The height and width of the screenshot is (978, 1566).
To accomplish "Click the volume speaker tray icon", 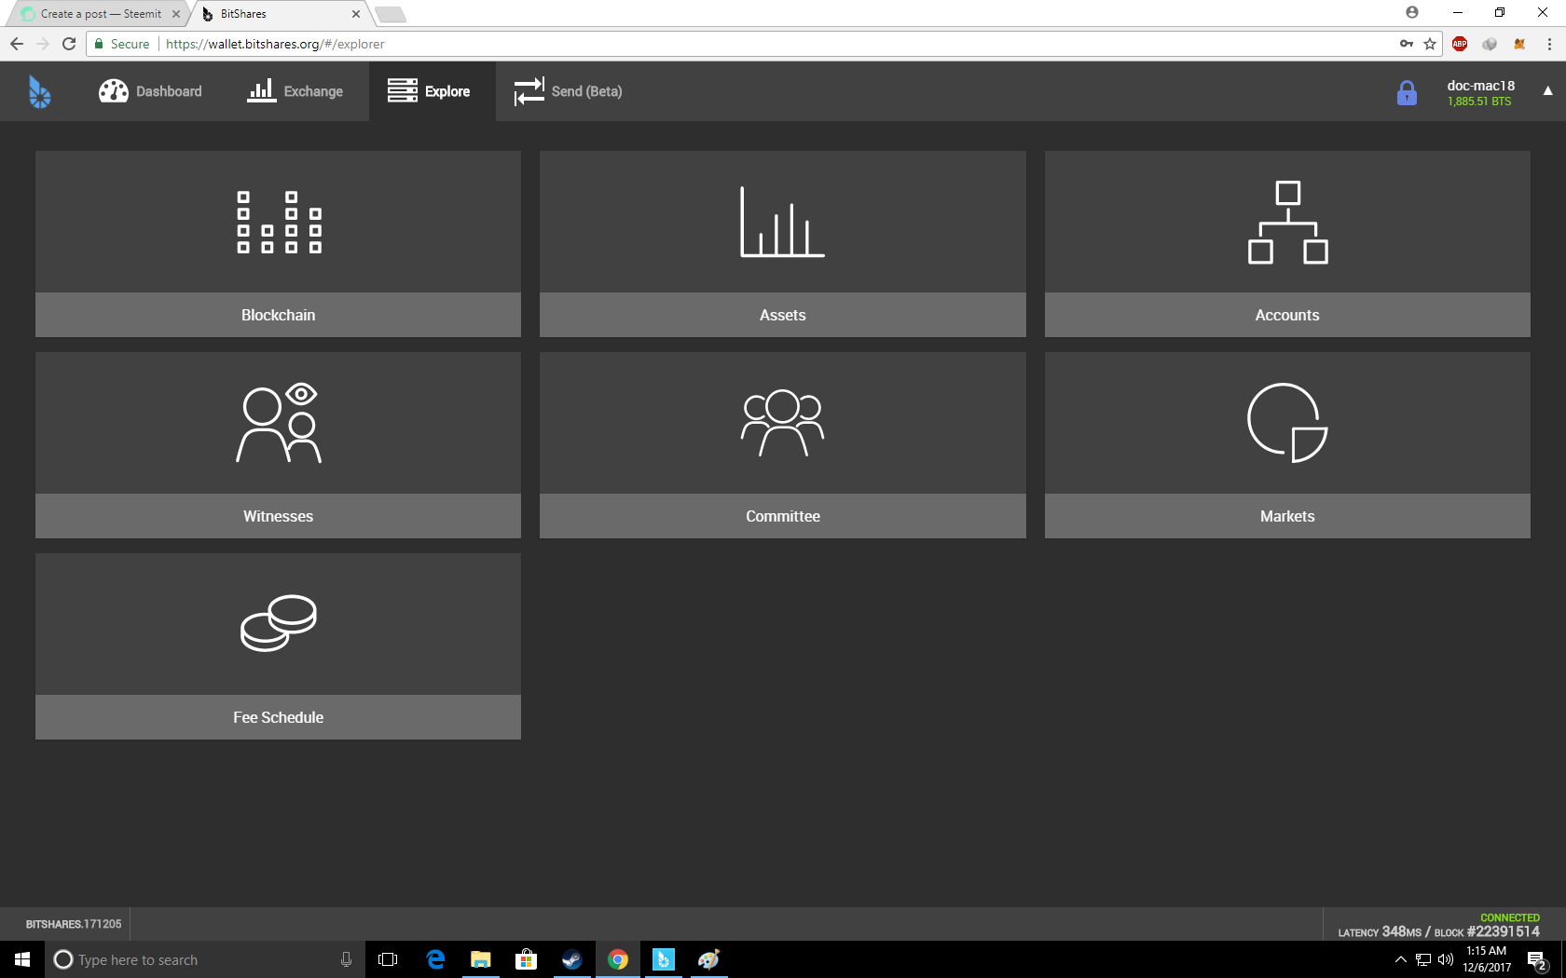I will pyautogui.click(x=1446, y=959).
